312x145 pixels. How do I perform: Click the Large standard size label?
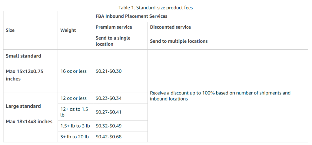[x=23, y=106]
